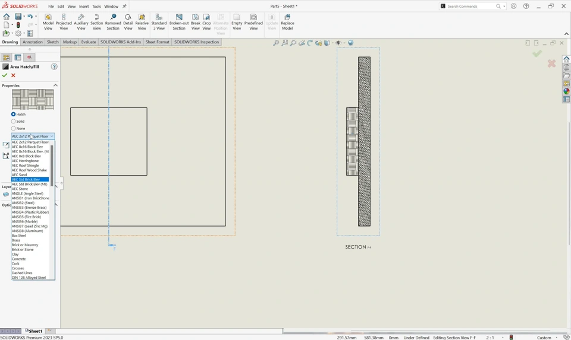This screenshot has height=340, width=571.
Task: Click the Rebuild traffic light icon
Action: pos(18,25)
